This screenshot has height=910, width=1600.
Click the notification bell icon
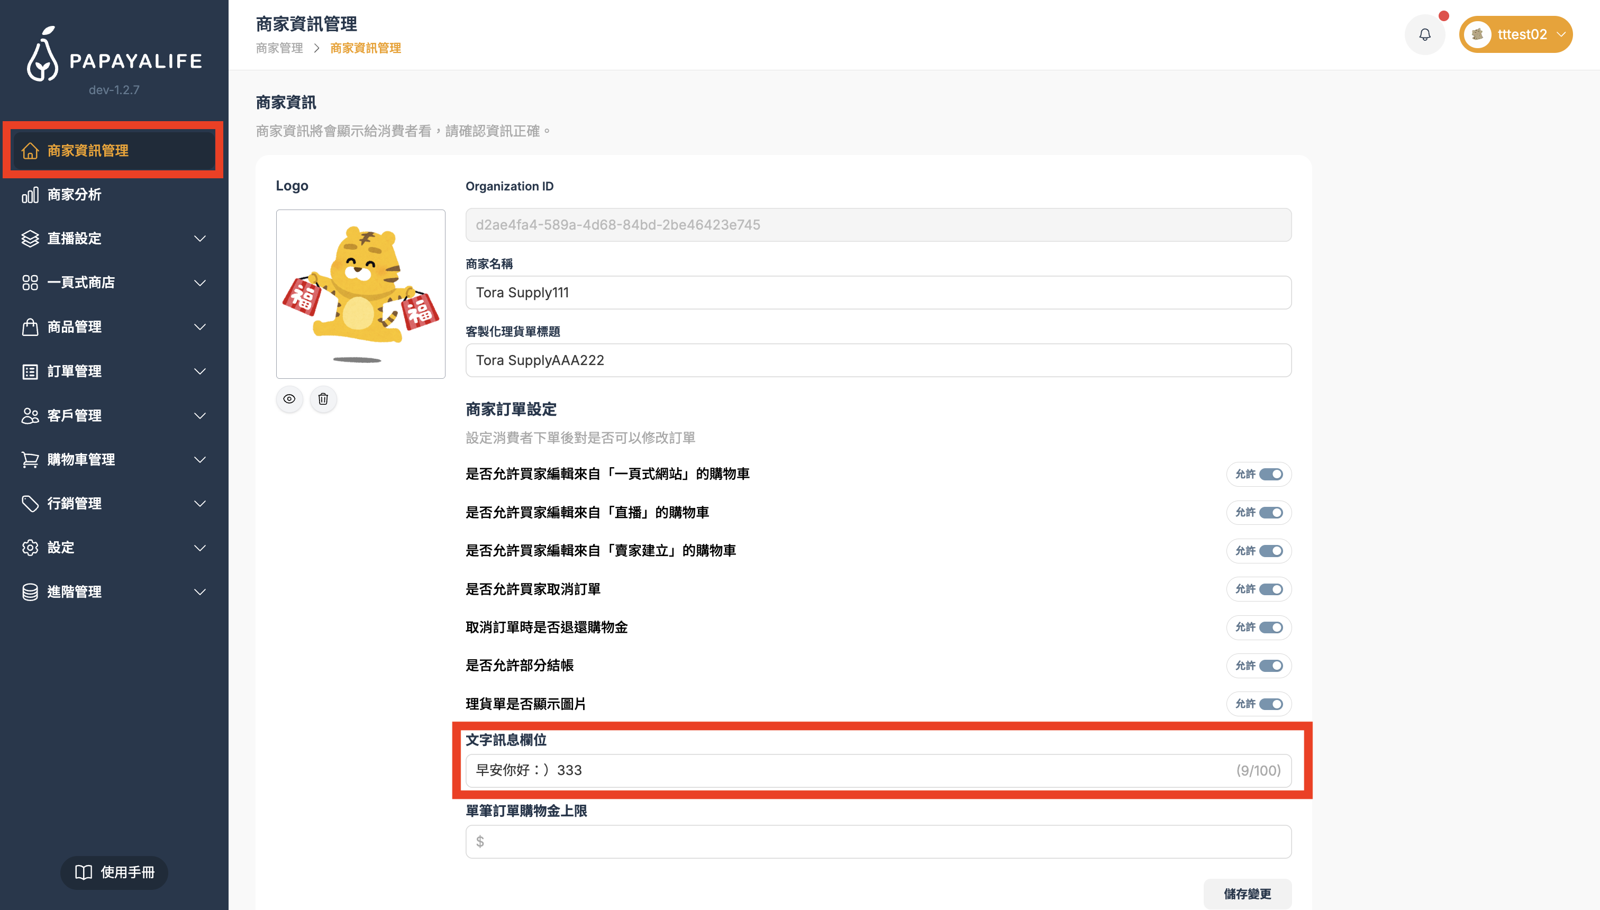pos(1424,34)
